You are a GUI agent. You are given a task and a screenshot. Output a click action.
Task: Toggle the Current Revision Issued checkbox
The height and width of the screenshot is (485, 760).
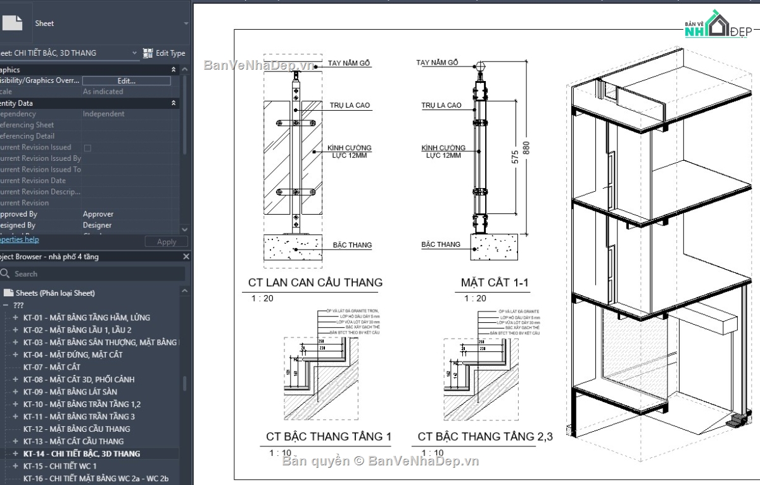coord(87,148)
